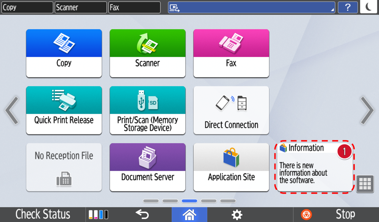Open the Copy application tile
Screen dimensions: 379x222
point(64,53)
